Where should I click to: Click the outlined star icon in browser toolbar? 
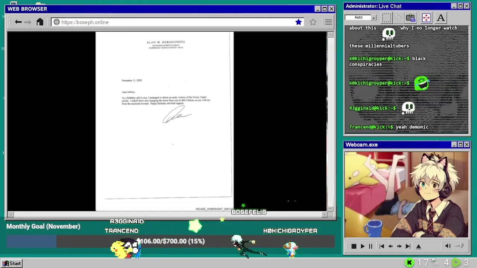[313, 22]
